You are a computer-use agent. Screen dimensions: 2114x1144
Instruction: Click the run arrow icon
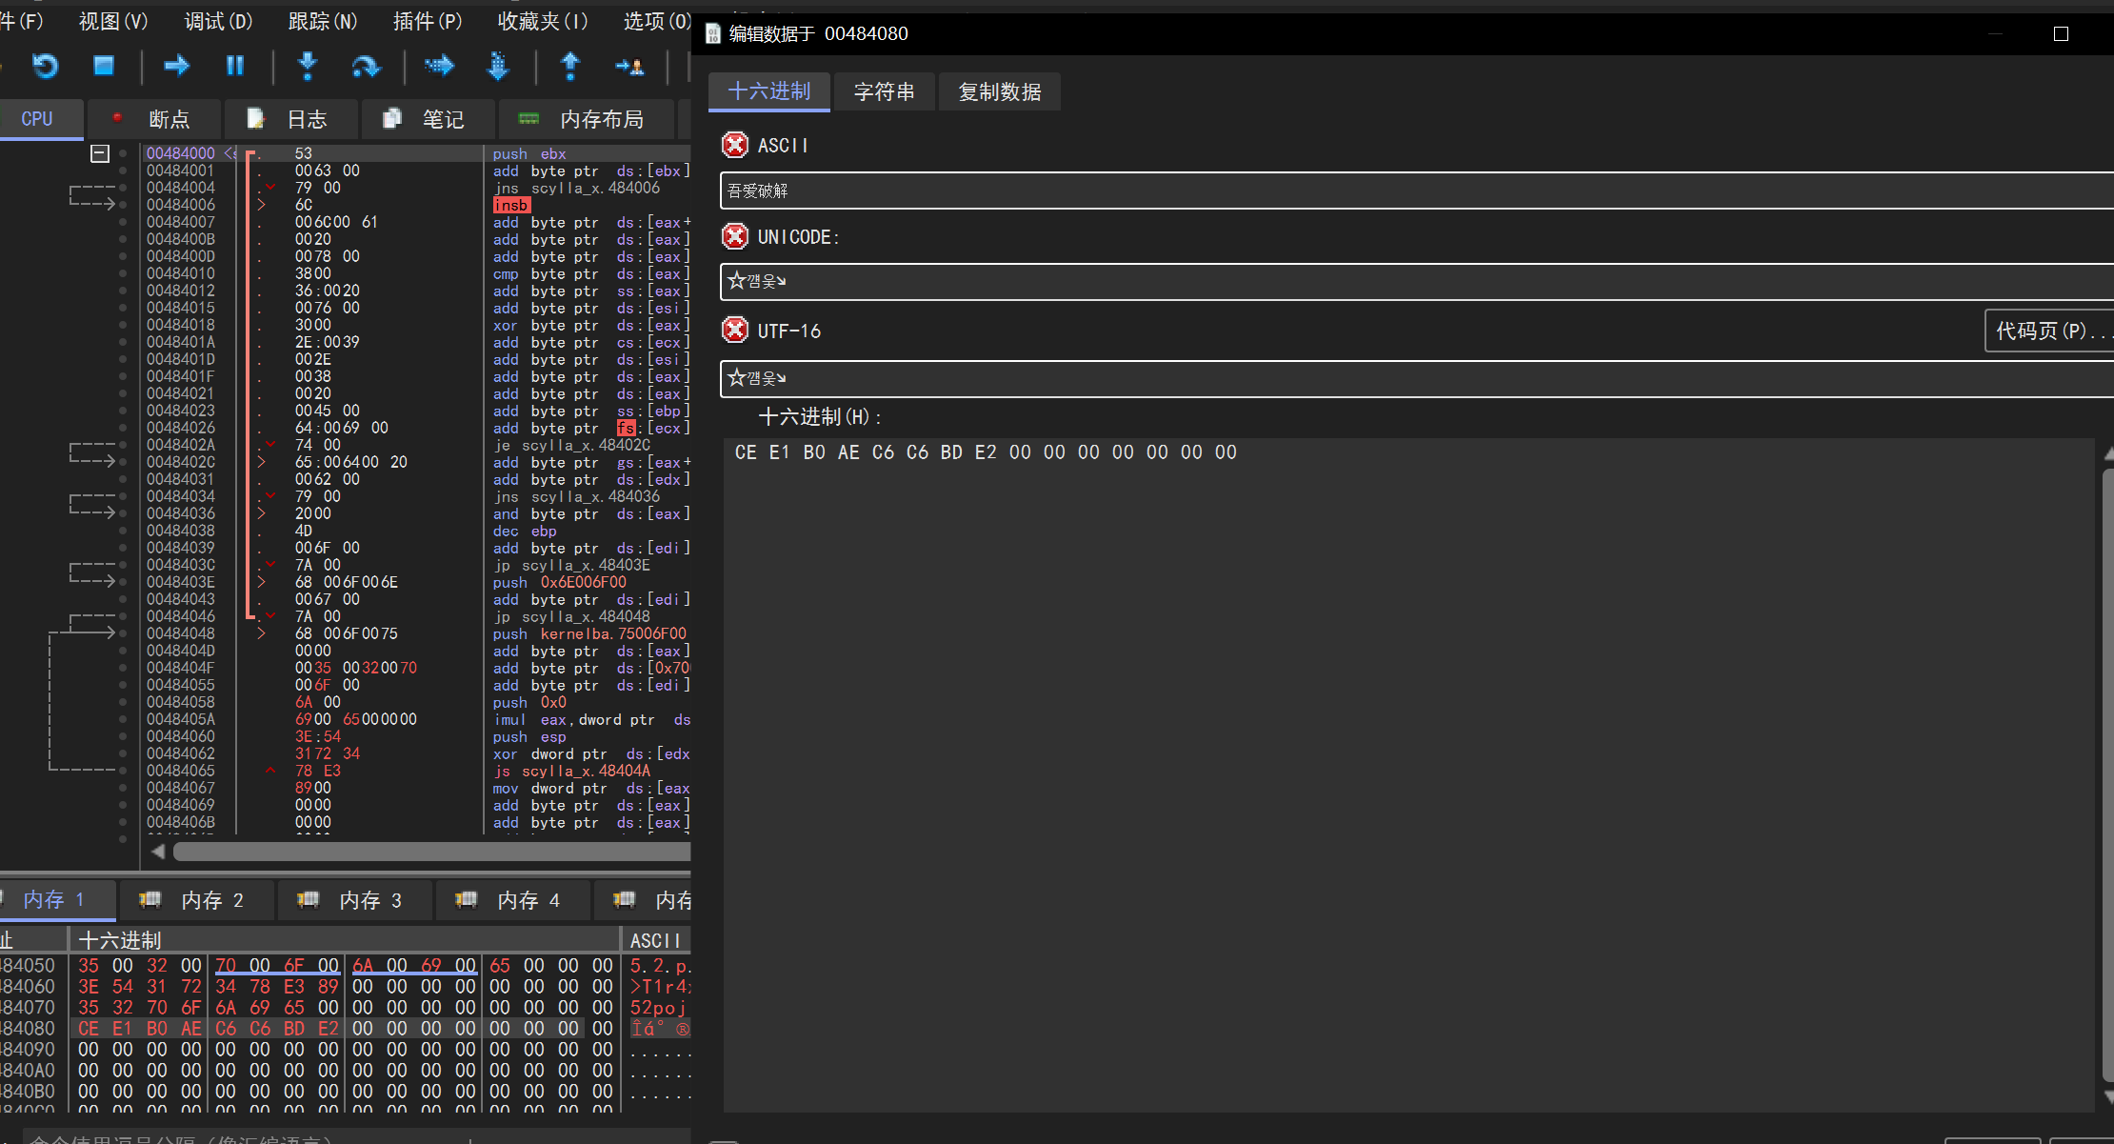[x=176, y=66]
